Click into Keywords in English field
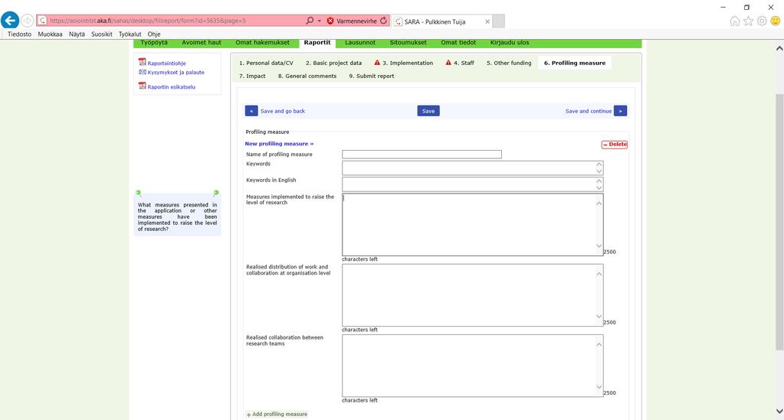 point(473,184)
